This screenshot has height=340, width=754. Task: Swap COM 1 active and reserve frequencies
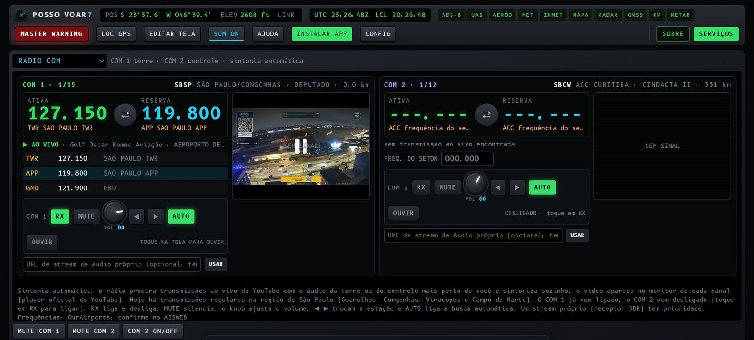[x=125, y=114]
